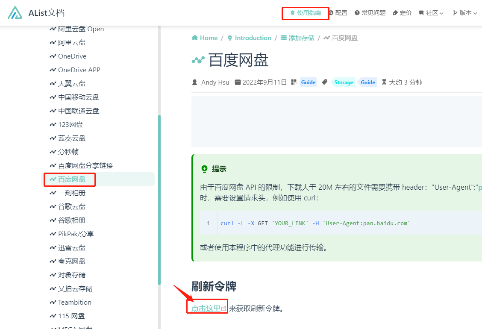Select 百度网盘 in the sidebar

click(72, 179)
